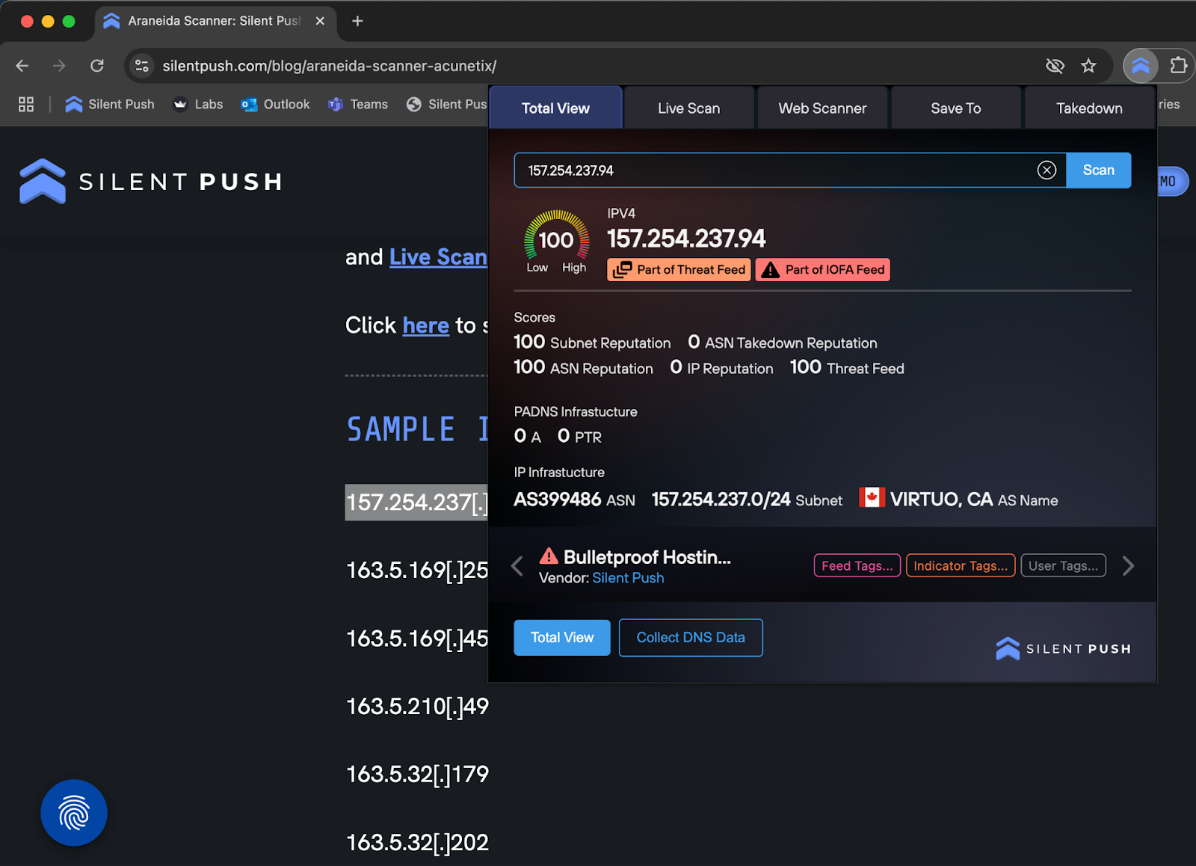1196x866 pixels.
Task: Switch to the Live Scan tab
Action: click(688, 108)
